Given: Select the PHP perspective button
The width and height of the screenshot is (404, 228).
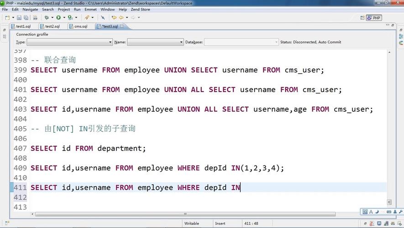Looking at the screenshot, I should (x=374, y=18).
